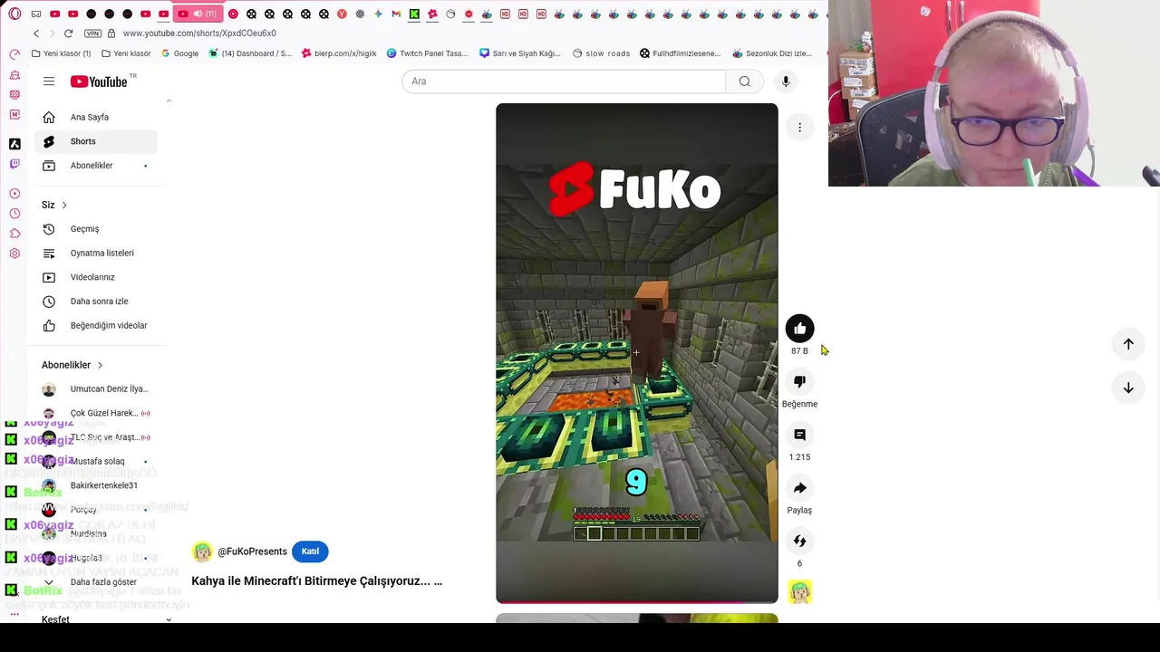
Task: Open the YouTube hamburger guide menu
Action: point(49,81)
